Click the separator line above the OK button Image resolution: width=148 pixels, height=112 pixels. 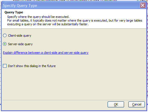(x=74, y=100)
